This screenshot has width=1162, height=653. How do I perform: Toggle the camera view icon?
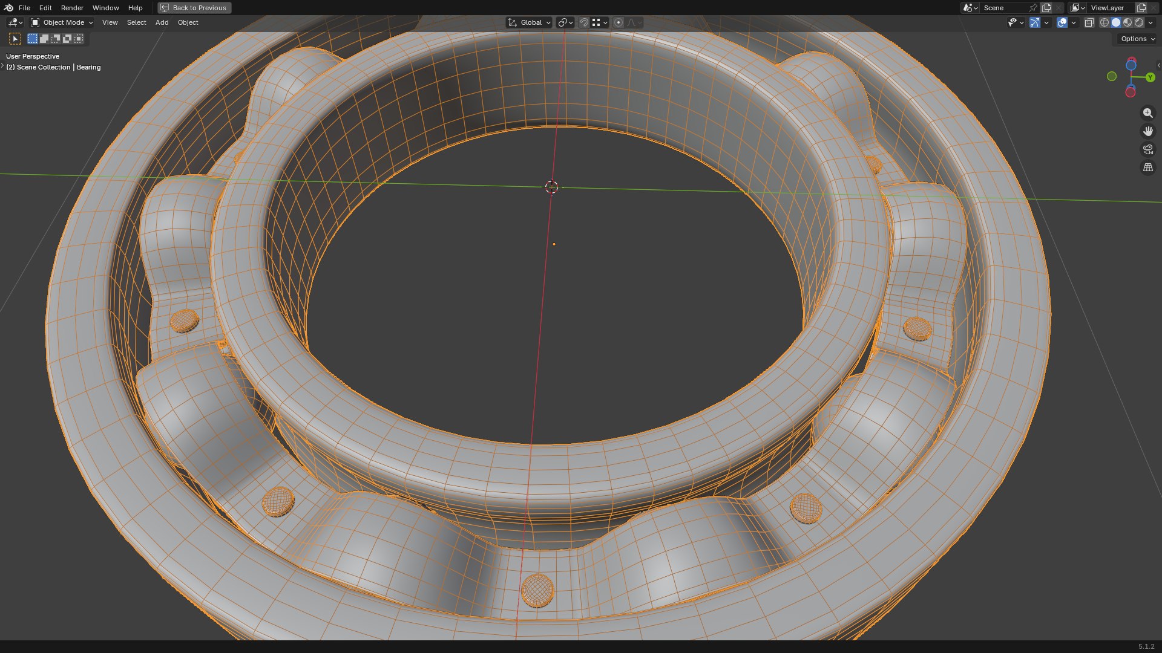click(1148, 149)
